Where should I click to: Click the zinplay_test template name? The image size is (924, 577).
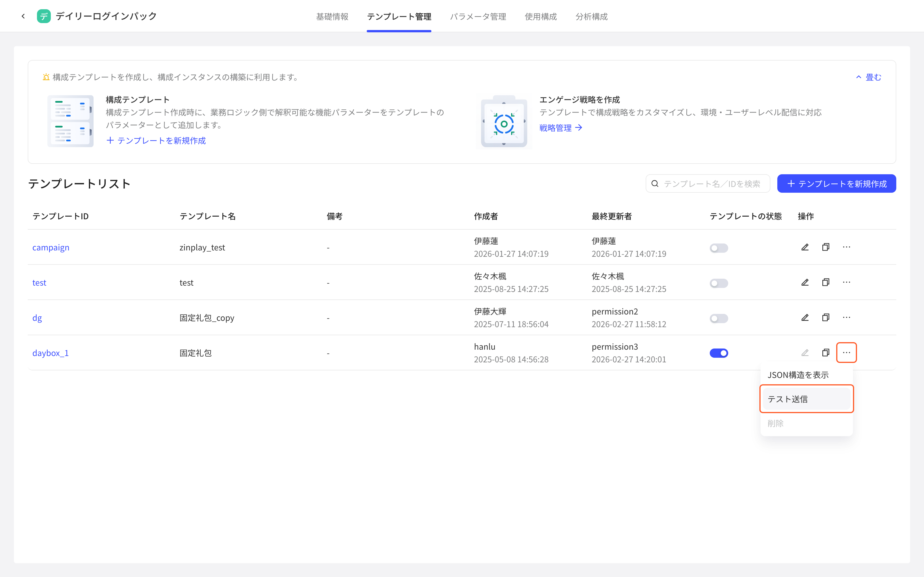tap(202, 247)
